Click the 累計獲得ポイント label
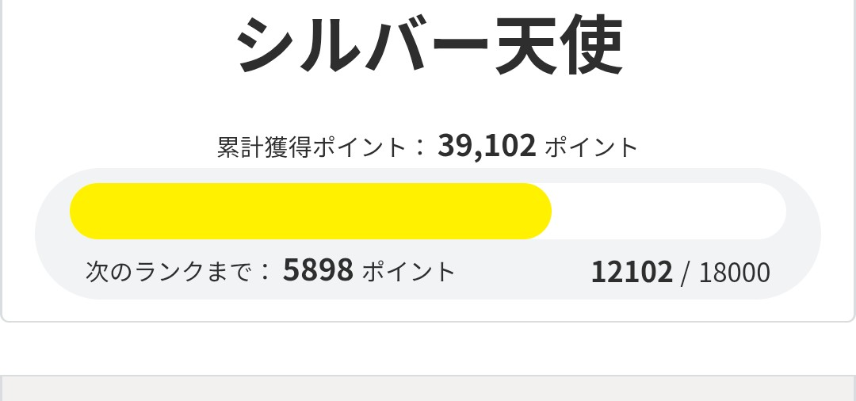Image resolution: width=856 pixels, height=401 pixels. pyautogui.click(x=311, y=147)
